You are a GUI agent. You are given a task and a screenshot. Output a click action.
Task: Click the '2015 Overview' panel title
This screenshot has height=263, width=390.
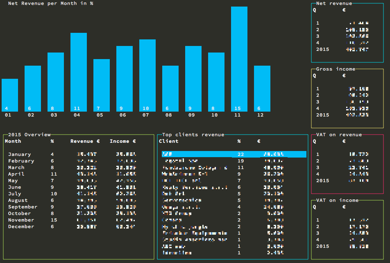coord(29,135)
